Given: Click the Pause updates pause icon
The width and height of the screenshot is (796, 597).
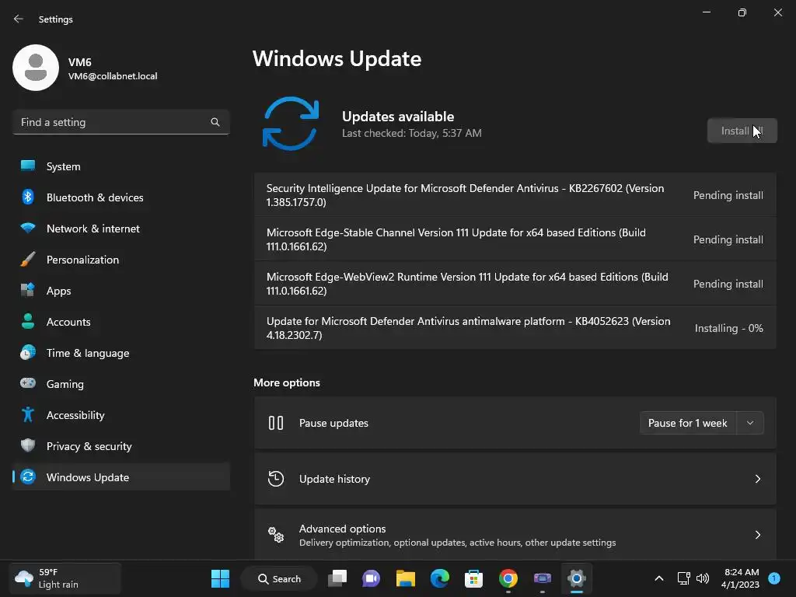Looking at the screenshot, I should coord(276,423).
